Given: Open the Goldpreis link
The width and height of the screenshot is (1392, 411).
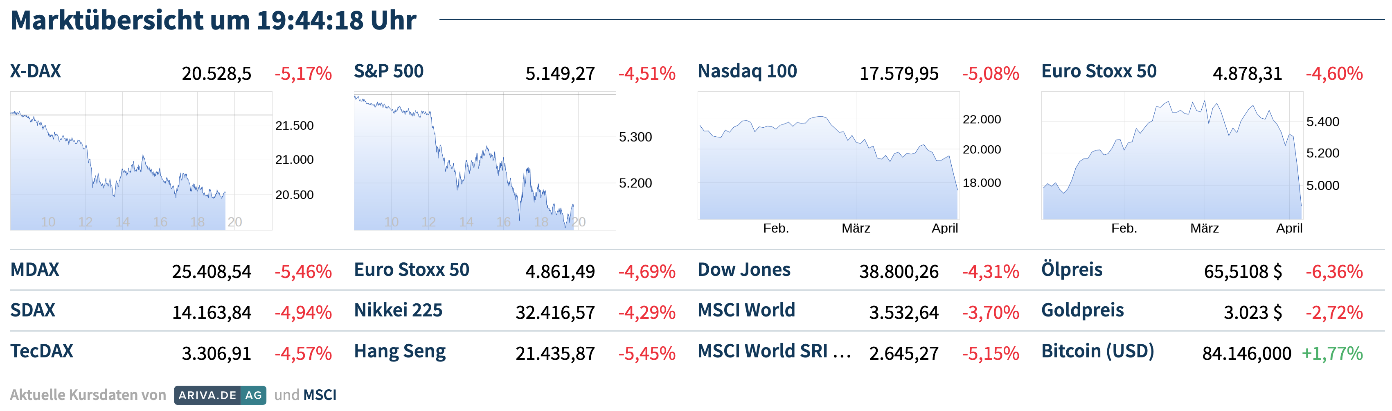Looking at the screenshot, I should (x=1082, y=310).
